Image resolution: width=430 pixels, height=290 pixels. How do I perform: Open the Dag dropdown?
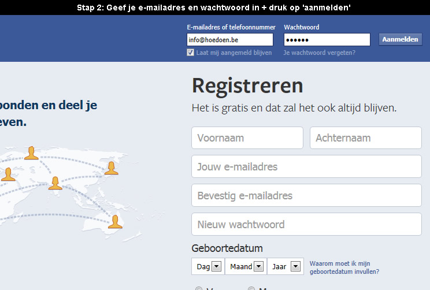pos(208,266)
